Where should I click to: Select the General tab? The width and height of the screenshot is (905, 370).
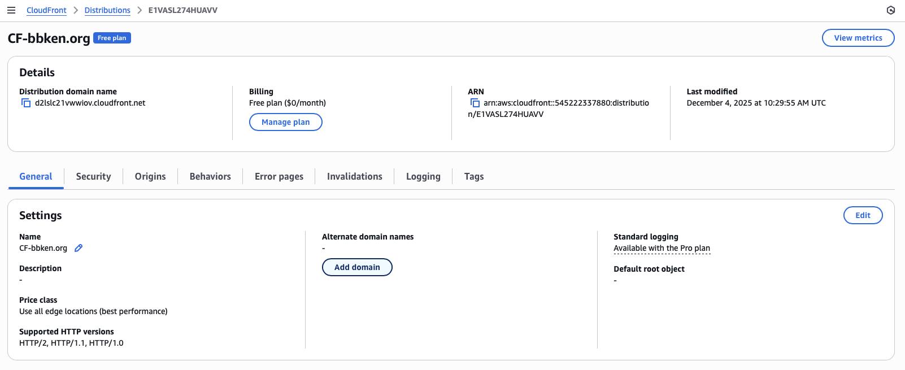click(x=36, y=176)
